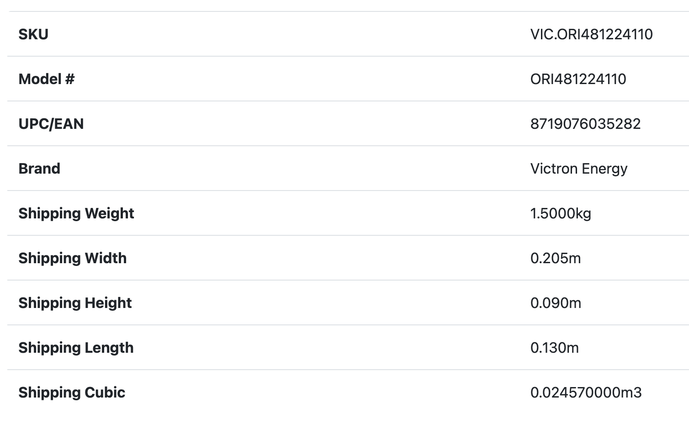Click the Shipping Cubic label

pyautogui.click(x=72, y=393)
